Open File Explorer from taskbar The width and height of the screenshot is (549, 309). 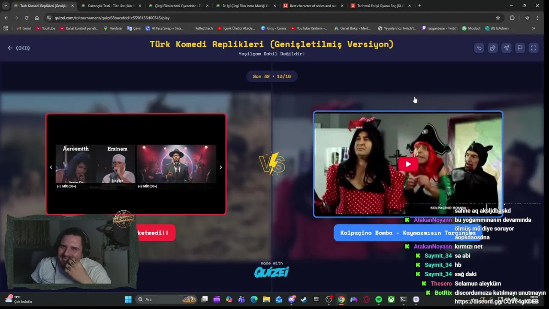[266, 300]
